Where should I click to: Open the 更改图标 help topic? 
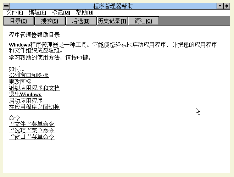click(20, 82)
